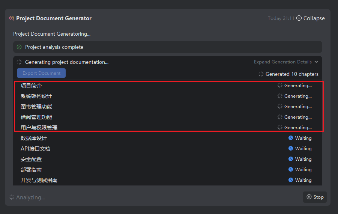Viewport: 338px width, 214px height.
Task: Stop the document generation
Action: point(315,197)
